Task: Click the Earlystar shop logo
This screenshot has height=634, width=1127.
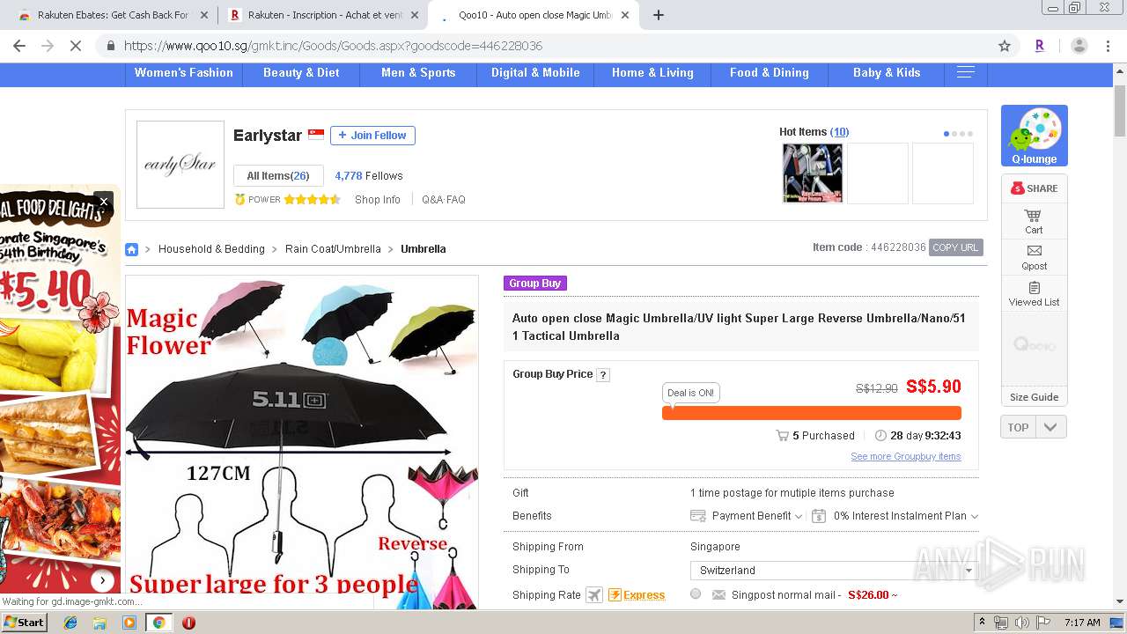Action: tap(180, 165)
